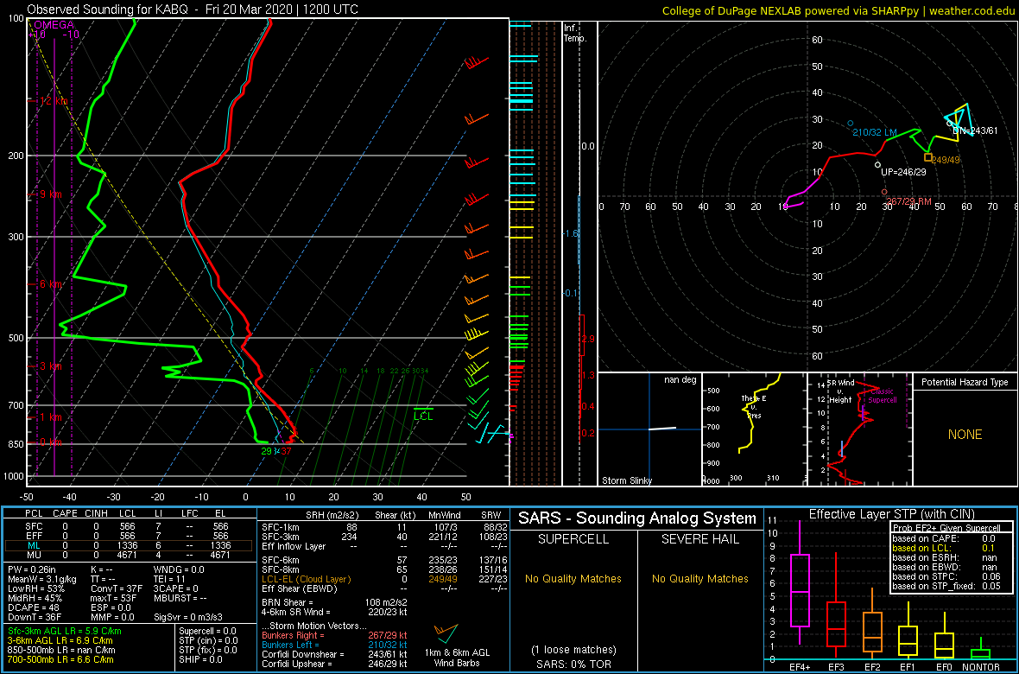
Task: Click the BRN Shear = 108 m2/s2 line
Action: coord(335,602)
